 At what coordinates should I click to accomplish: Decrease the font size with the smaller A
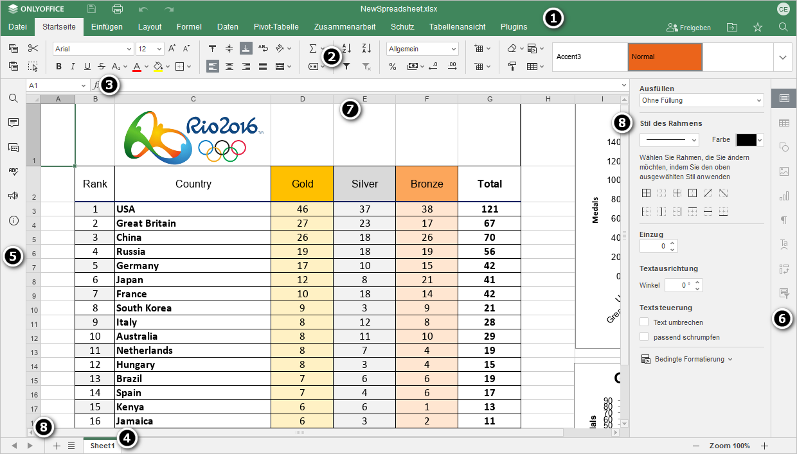click(186, 48)
